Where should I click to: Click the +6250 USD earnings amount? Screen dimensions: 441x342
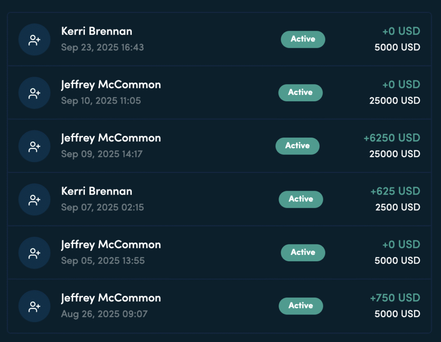[391, 138]
